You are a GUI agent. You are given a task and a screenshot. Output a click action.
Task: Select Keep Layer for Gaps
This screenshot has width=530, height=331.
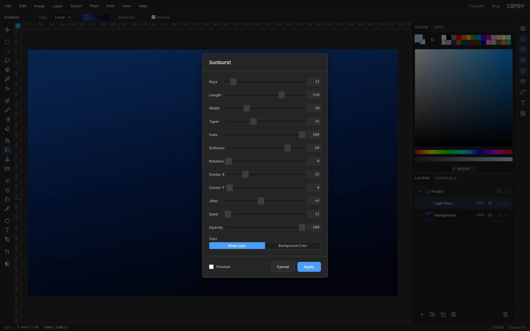[x=237, y=246]
